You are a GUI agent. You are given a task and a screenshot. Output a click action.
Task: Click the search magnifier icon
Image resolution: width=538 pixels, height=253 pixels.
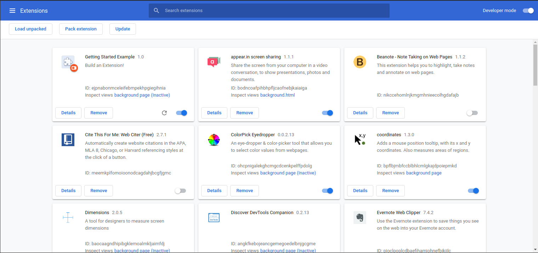coord(157,11)
